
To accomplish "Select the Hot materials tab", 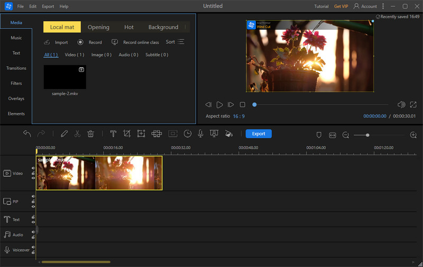I will click(x=129, y=27).
